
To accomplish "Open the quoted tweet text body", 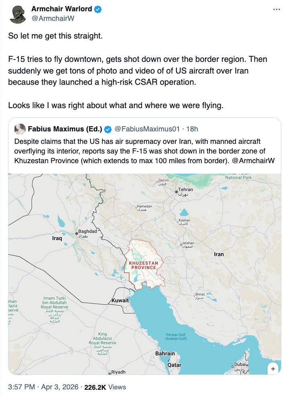I will (x=141, y=150).
